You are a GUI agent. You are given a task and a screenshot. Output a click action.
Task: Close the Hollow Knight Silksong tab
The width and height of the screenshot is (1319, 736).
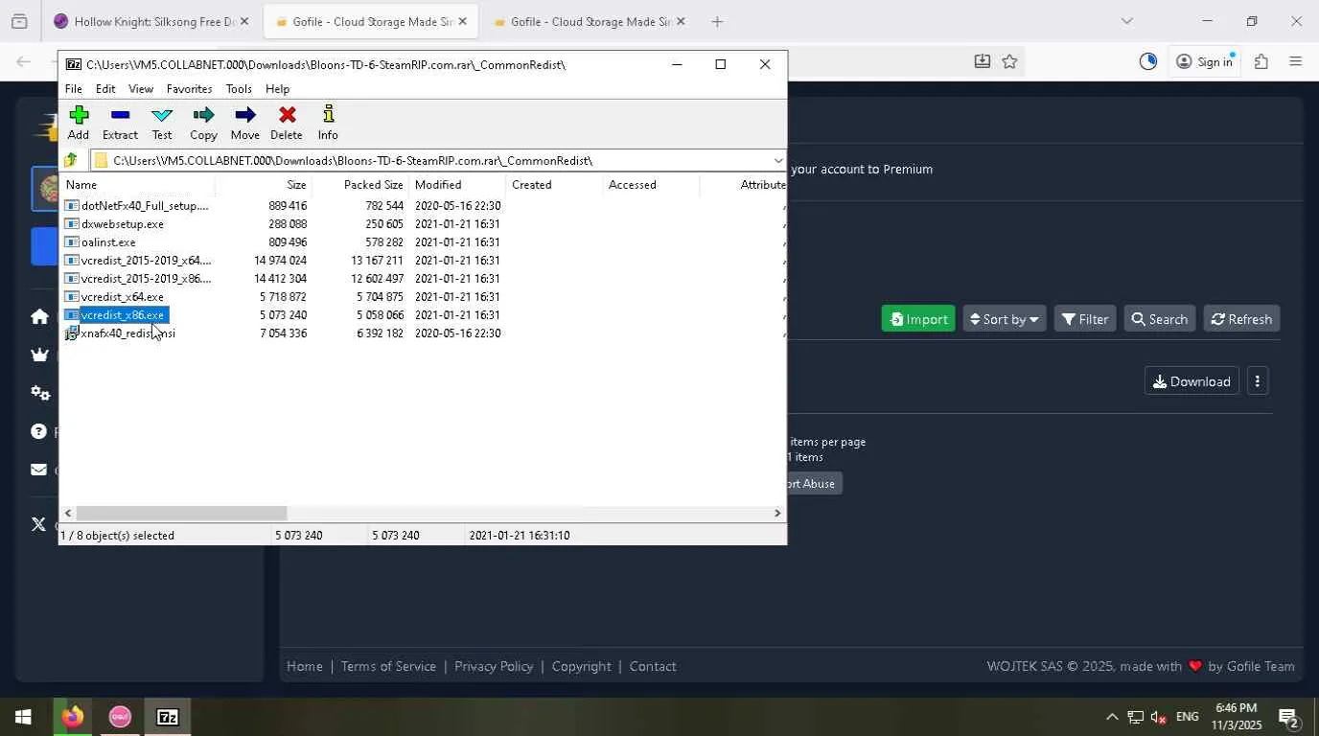243,21
